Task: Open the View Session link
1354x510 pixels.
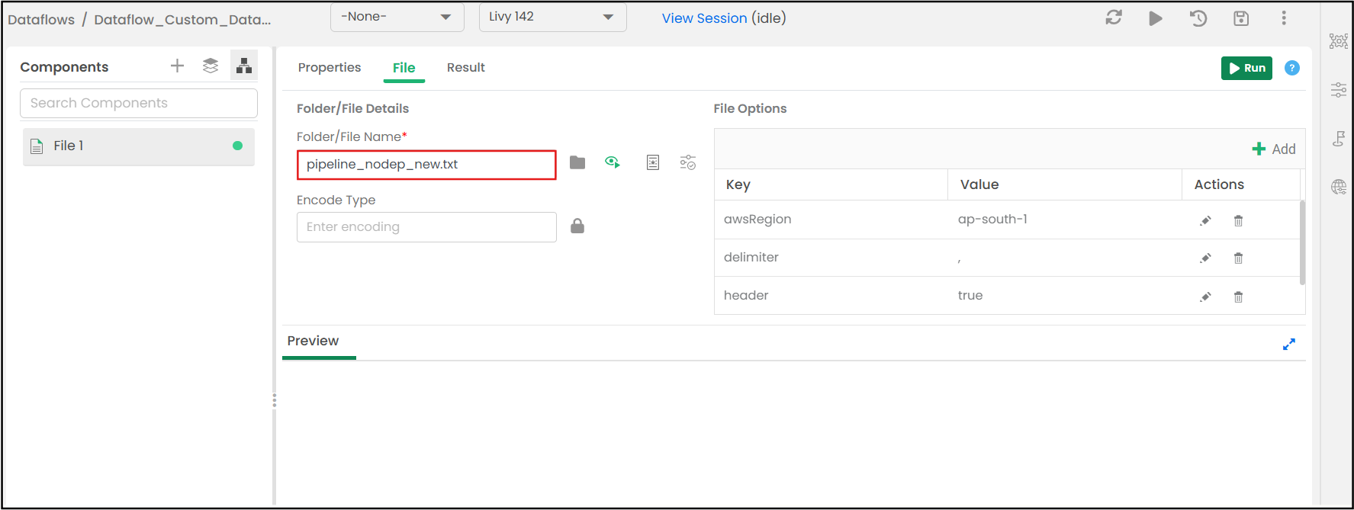Action: tap(704, 18)
